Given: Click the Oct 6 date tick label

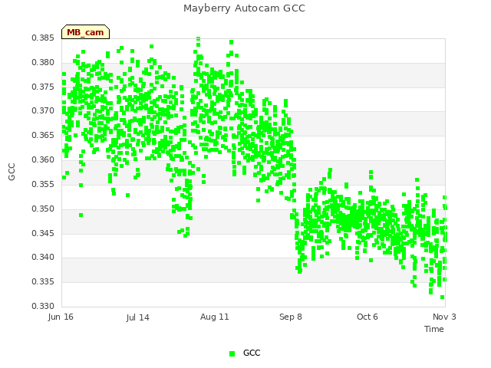Looking at the screenshot, I should pos(367,317).
